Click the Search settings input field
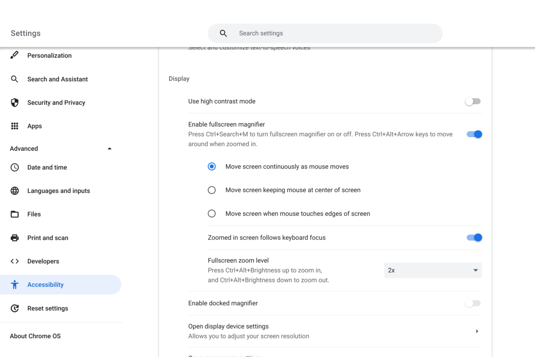 (x=333, y=33)
